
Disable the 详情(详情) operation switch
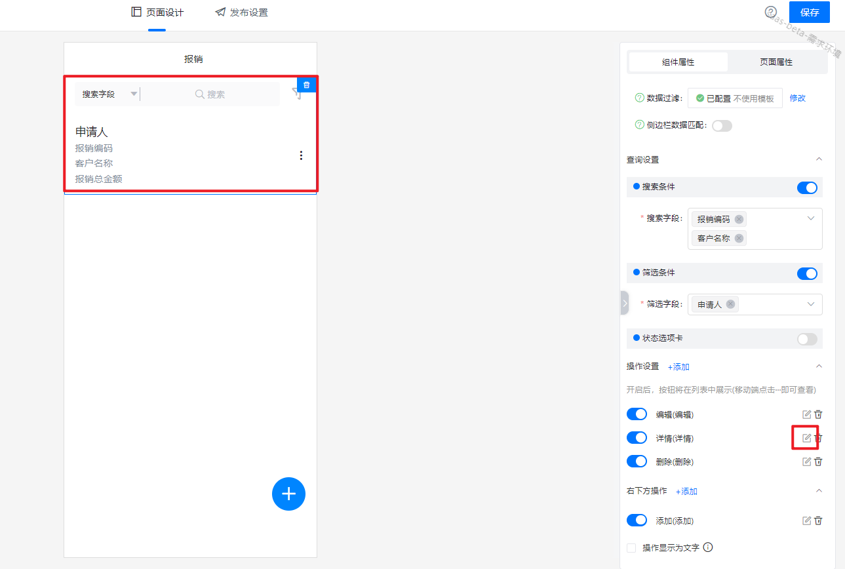coord(637,437)
